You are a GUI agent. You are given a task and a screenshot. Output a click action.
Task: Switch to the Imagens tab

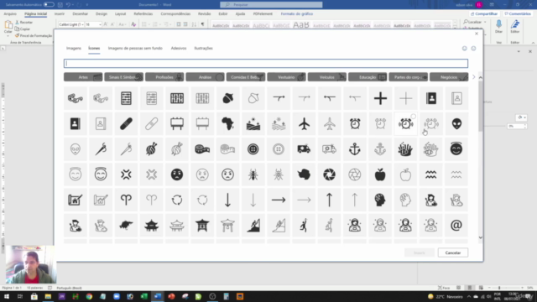[74, 49]
